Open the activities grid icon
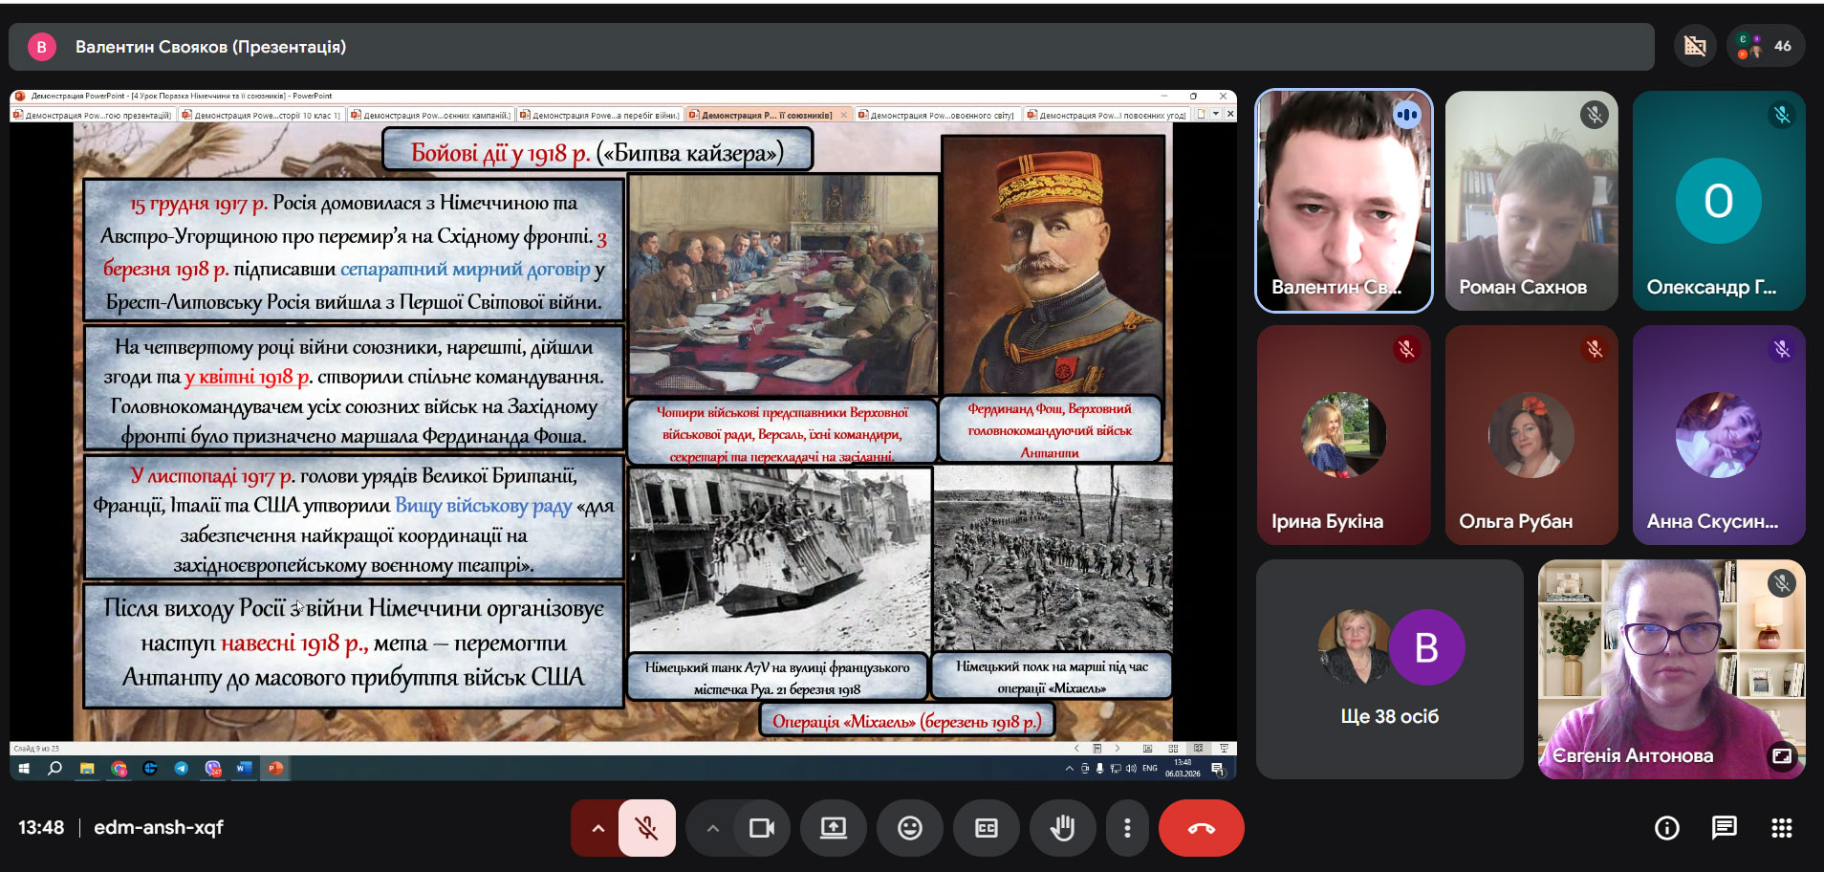This screenshot has width=1824, height=872. (x=1781, y=828)
